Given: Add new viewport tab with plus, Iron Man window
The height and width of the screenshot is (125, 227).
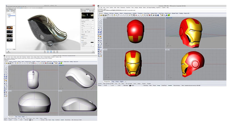Looking at the screenshot, I should coord(125,81).
